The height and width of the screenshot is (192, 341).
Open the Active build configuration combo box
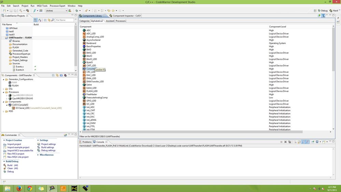(x=57, y=11)
